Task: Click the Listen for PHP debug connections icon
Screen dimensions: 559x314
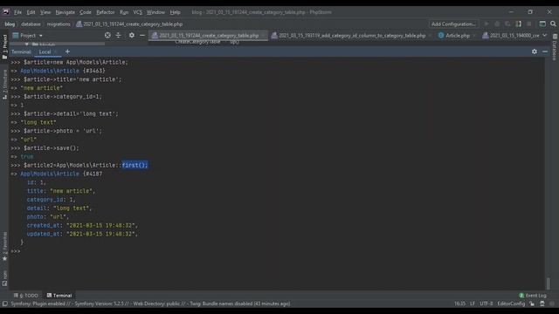Action: (518, 24)
